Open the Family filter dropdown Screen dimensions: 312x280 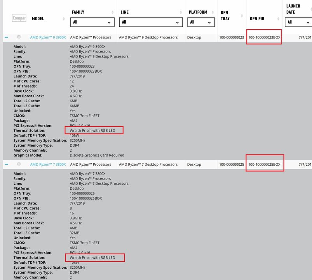click(92, 22)
